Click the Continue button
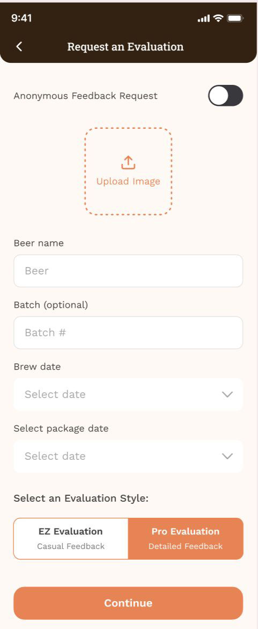This screenshot has height=629, width=258. pos(128,603)
